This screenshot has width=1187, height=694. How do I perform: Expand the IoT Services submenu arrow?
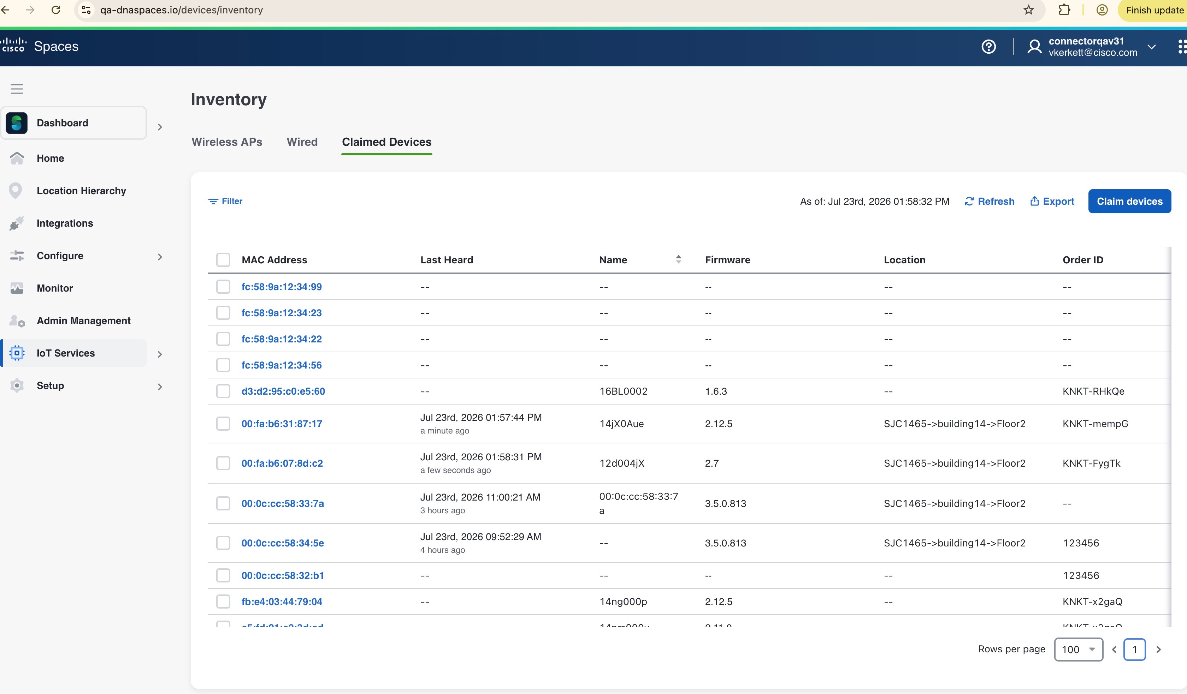160,354
